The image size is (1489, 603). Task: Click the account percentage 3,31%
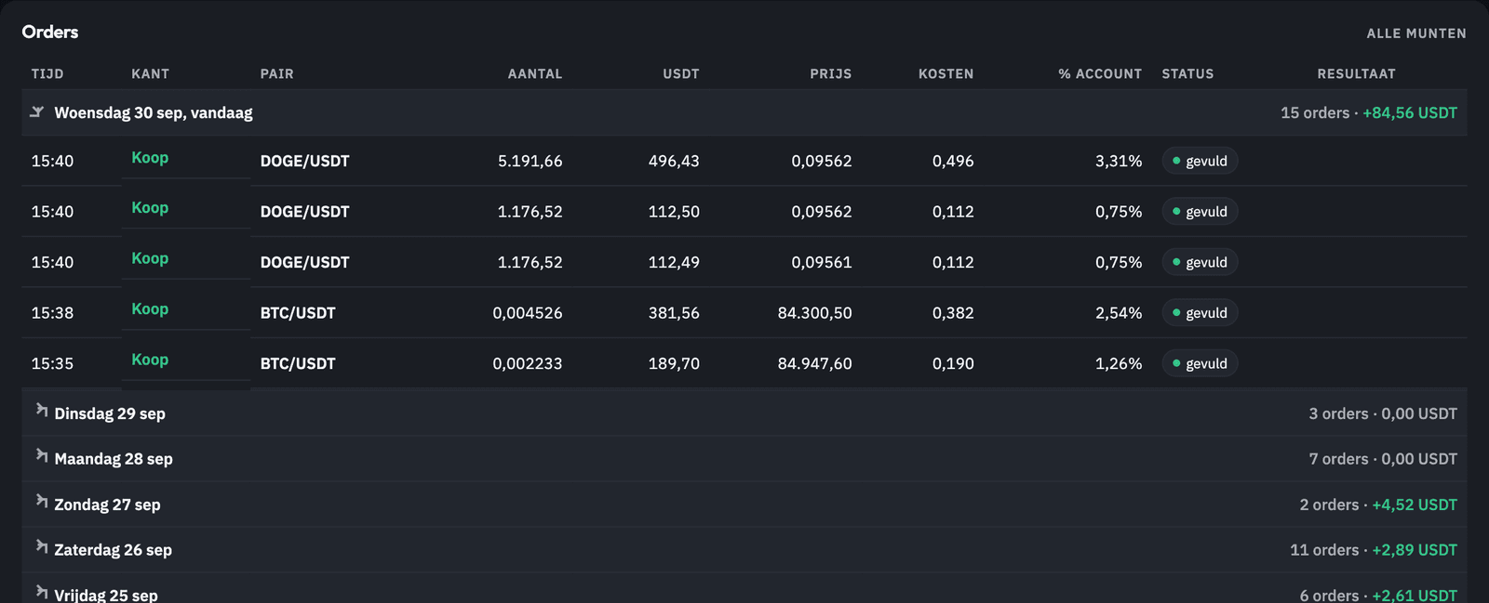click(x=1119, y=161)
